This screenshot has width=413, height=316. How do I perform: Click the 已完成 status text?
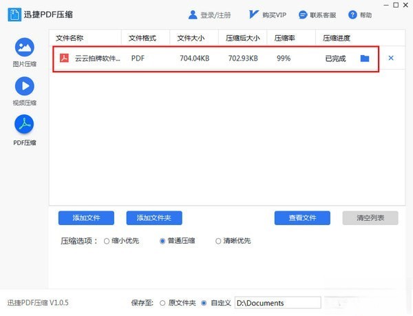[335, 59]
